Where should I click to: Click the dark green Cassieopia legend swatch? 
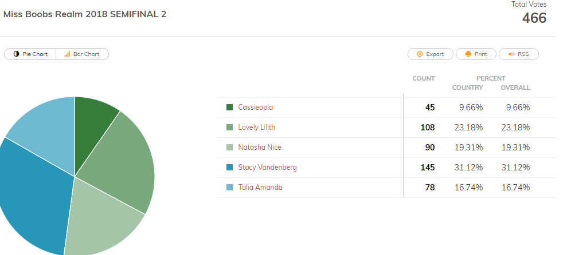[x=229, y=107]
